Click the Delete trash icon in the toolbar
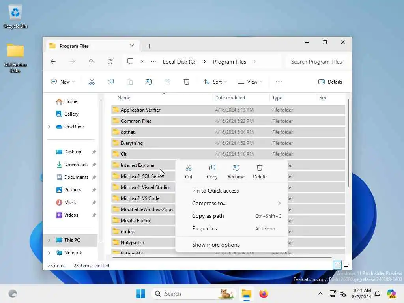Image resolution: width=404 pixels, height=303 pixels. tap(187, 82)
